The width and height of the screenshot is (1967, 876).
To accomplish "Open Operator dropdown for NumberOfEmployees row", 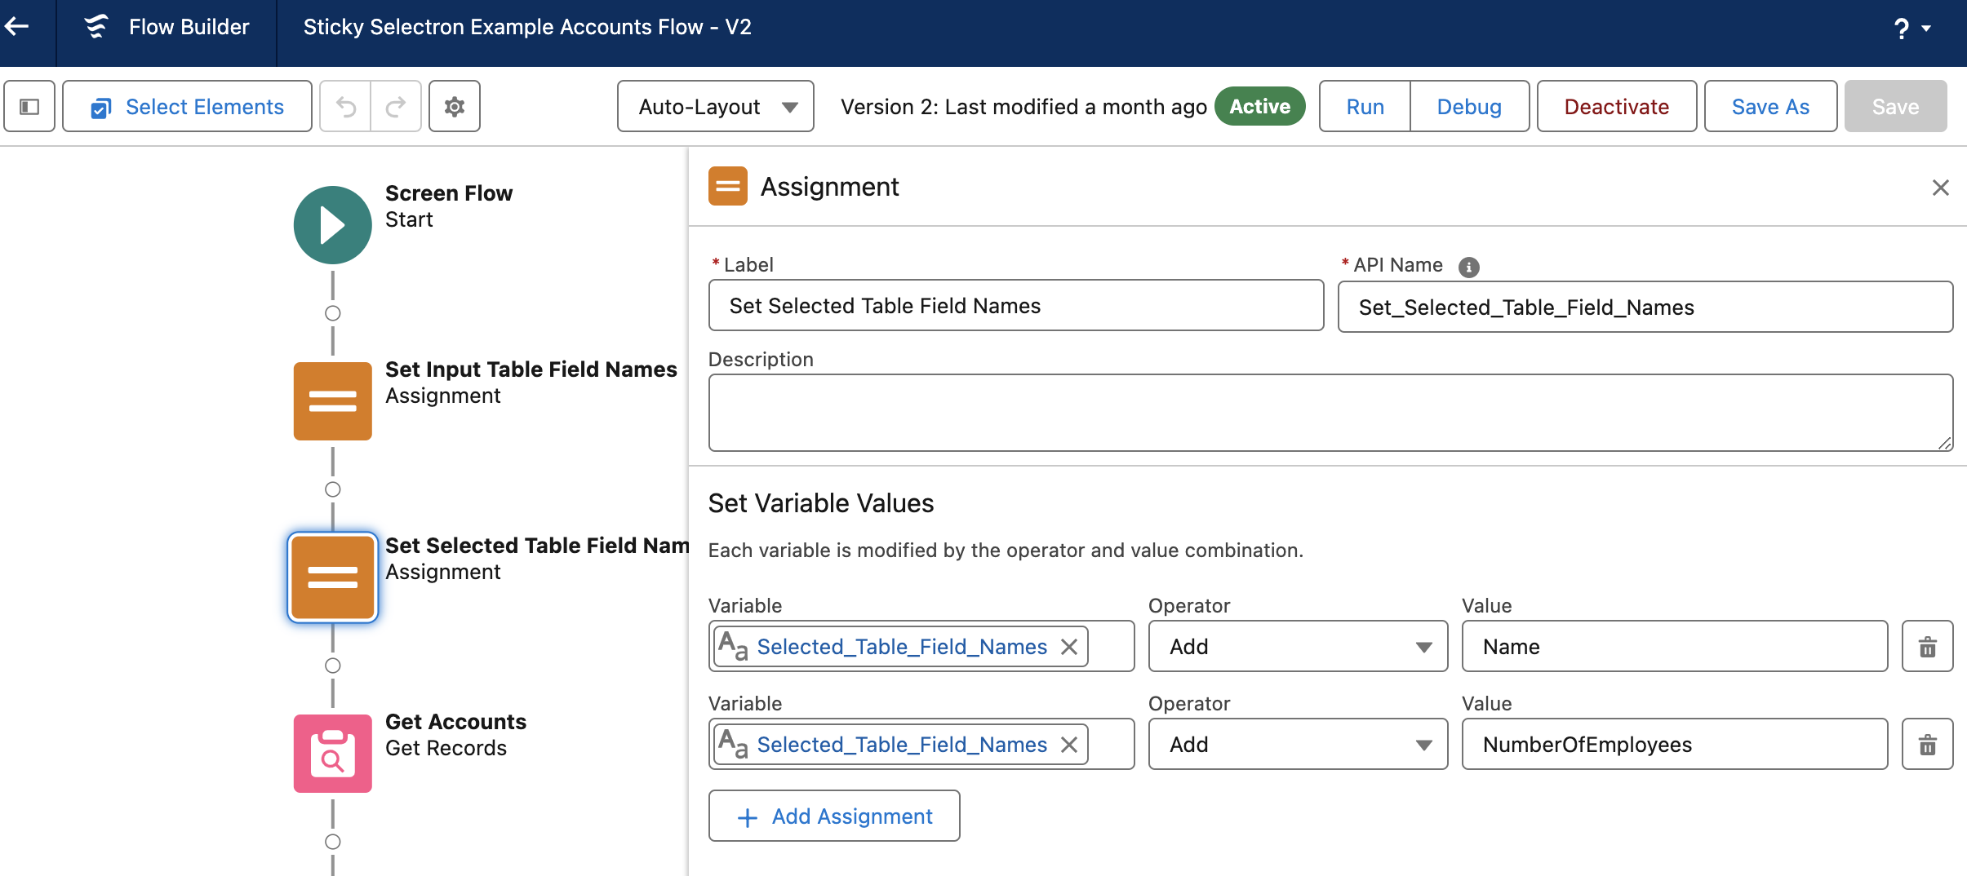I will coord(1298,745).
